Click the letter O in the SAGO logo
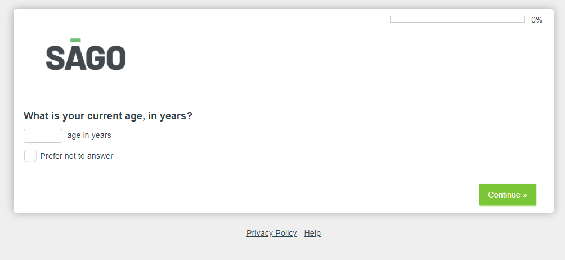565x260 pixels. 115,59
